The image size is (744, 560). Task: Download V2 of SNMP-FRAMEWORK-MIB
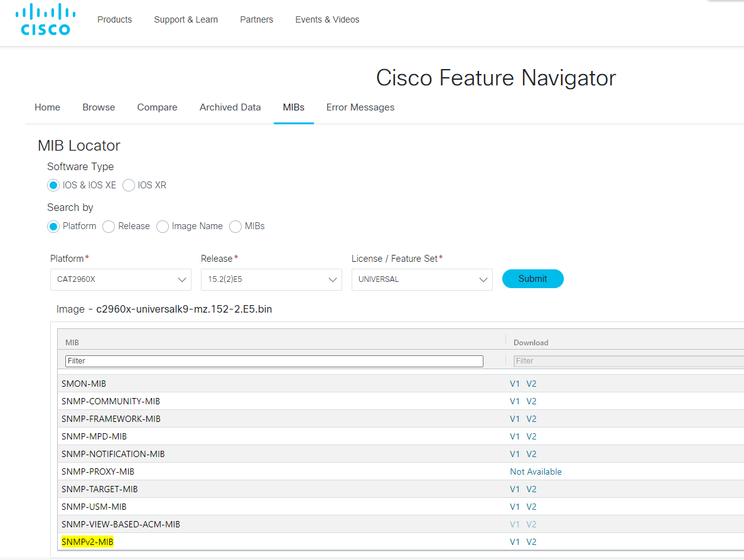531,419
